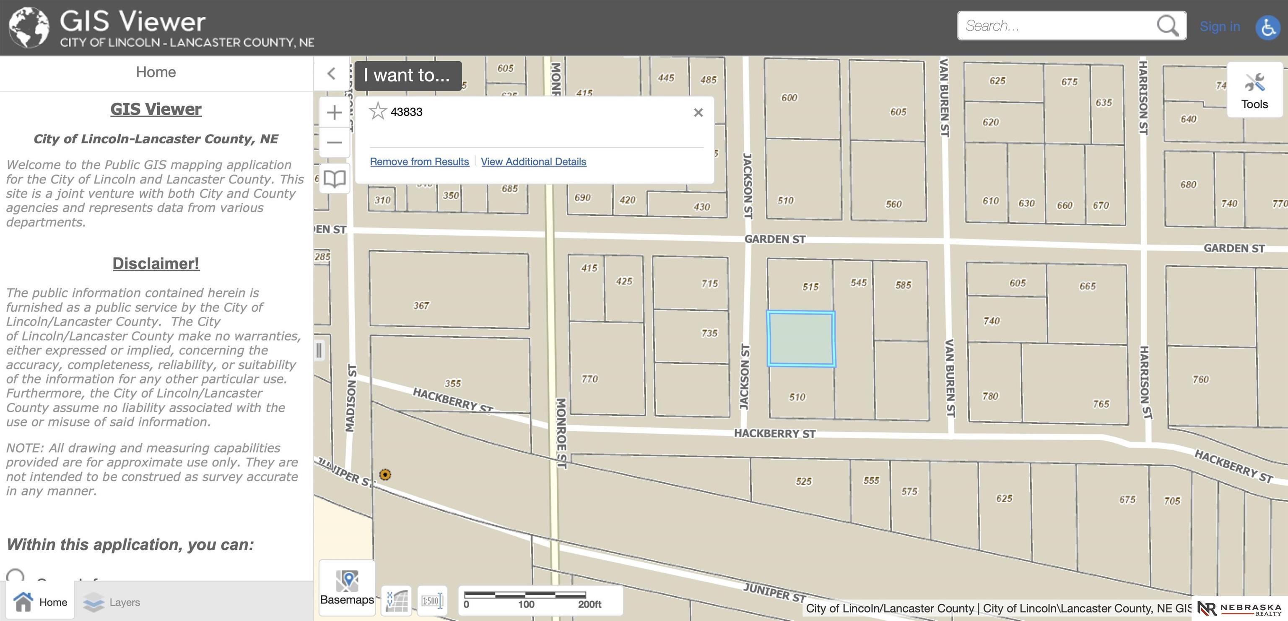This screenshot has width=1288, height=621.
Task: Click the search magnifier icon
Action: 1168,26
